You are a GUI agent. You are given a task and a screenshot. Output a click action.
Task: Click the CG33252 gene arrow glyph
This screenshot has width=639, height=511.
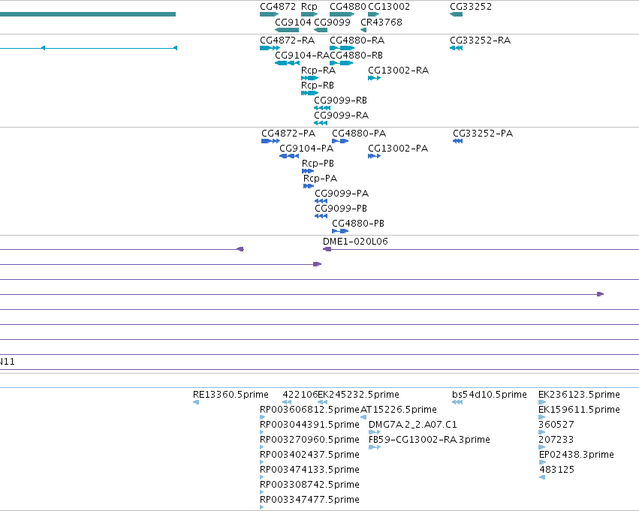[456, 14]
